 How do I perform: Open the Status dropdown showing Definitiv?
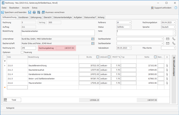[130, 27]
